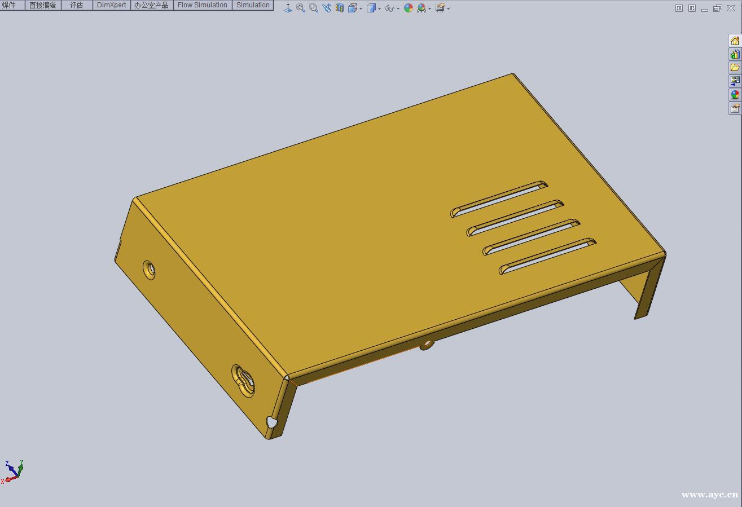Open the Custom Properties sidebar tab
Screen dimensions: 742x507
[735, 108]
